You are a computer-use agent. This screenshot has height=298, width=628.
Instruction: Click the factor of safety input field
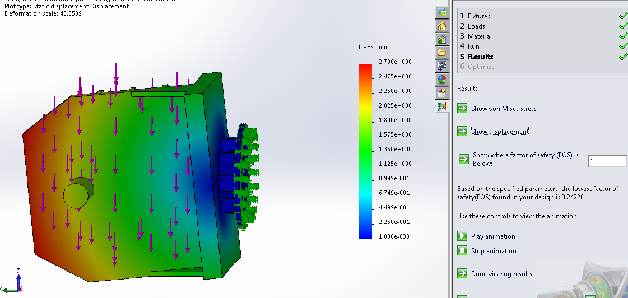coord(607,162)
